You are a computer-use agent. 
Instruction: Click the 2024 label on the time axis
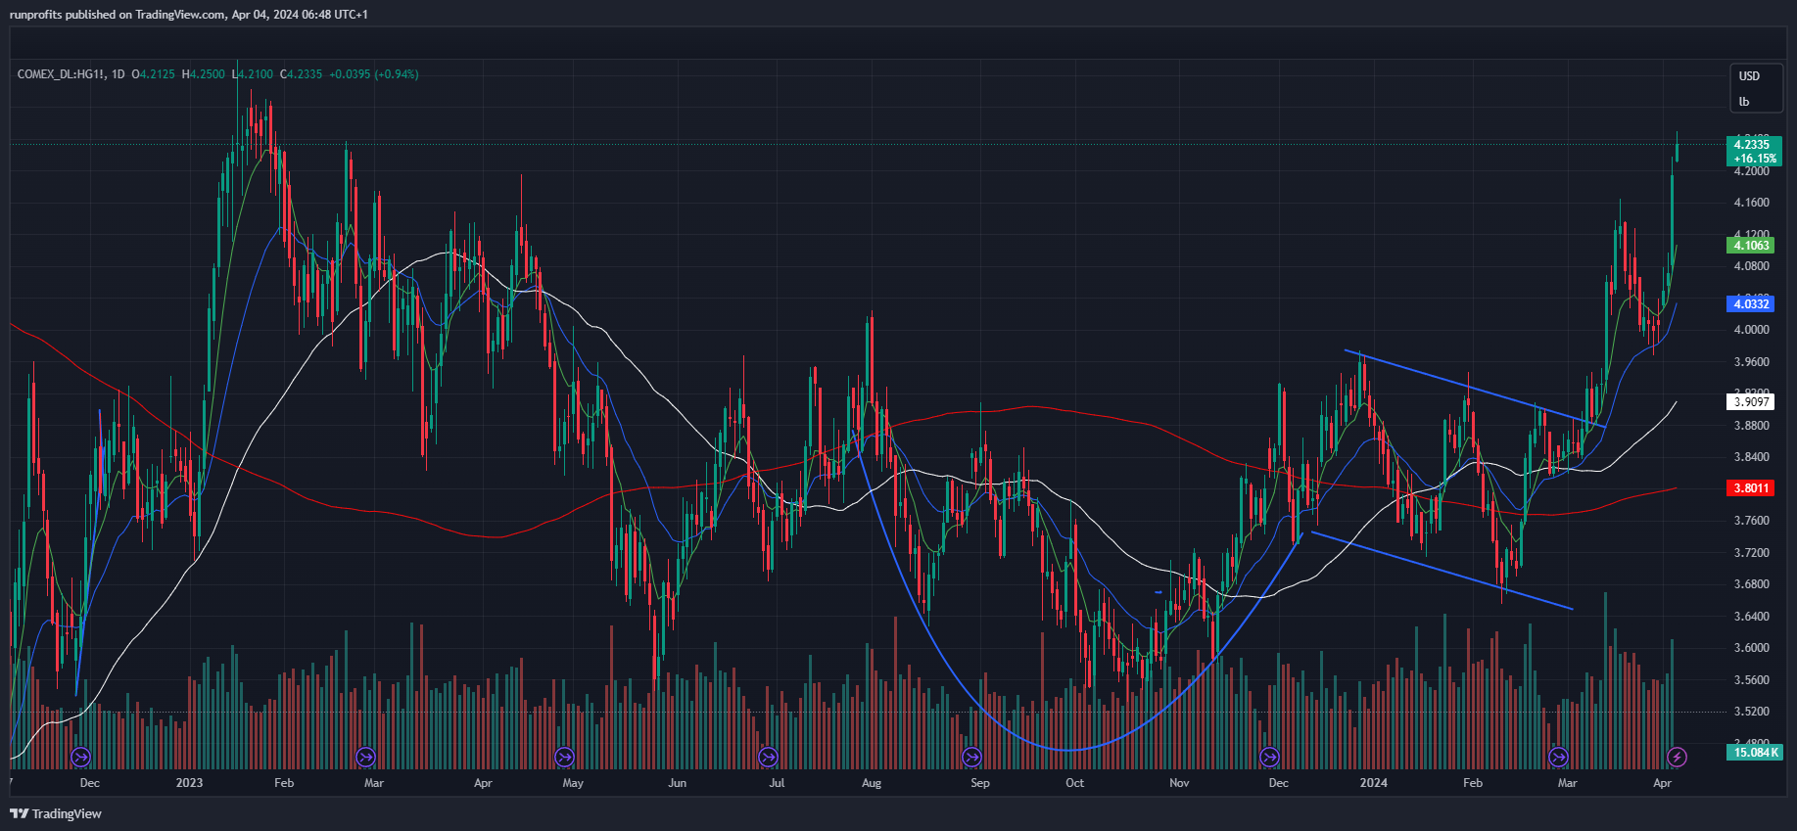[1373, 783]
